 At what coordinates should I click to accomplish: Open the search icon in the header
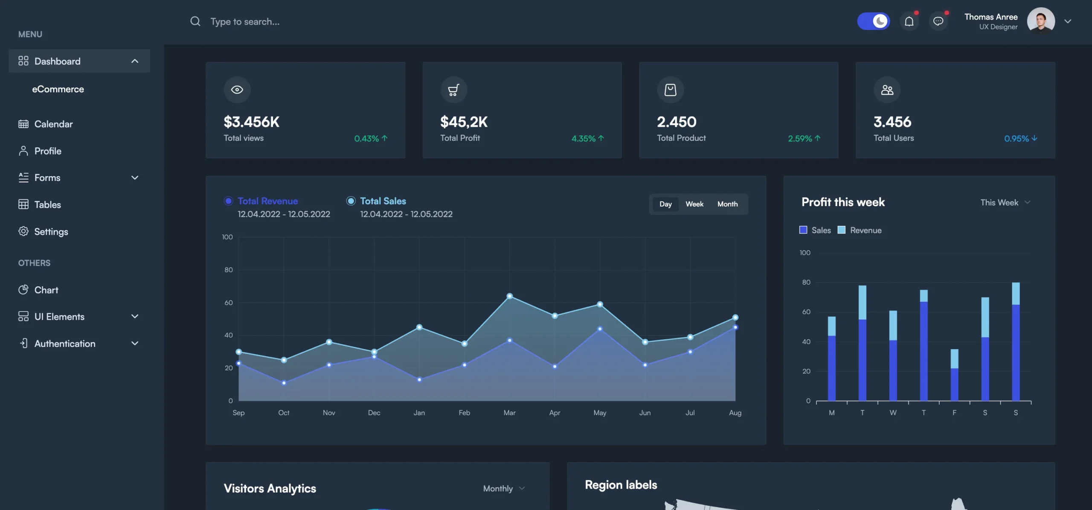click(x=195, y=21)
